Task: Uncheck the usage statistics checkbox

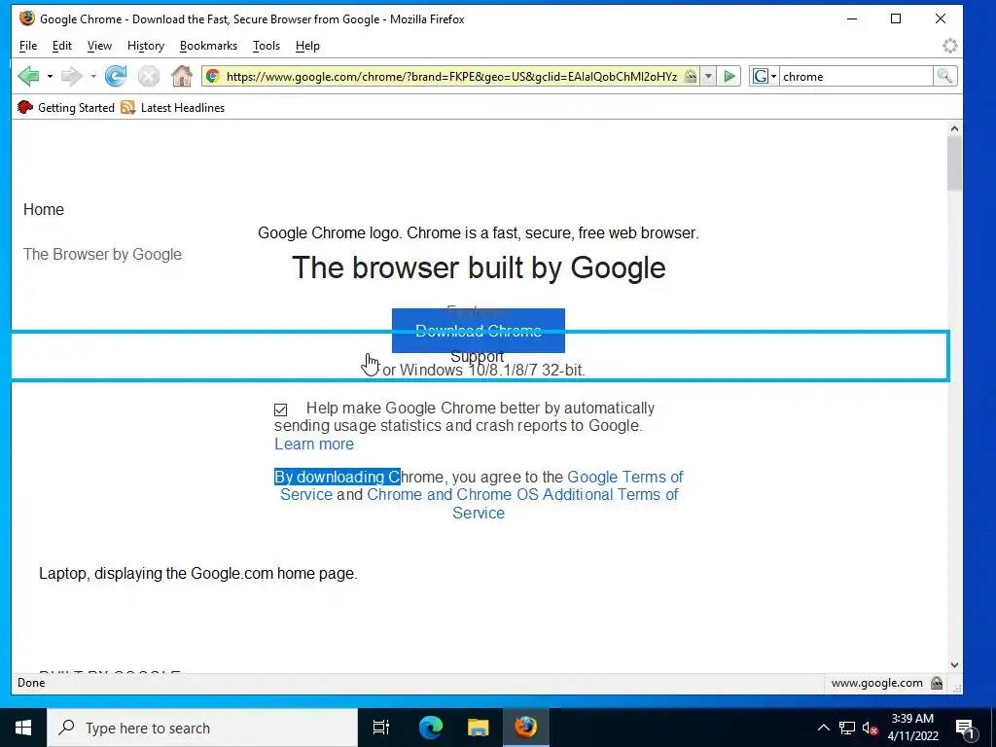Action: 281,409
